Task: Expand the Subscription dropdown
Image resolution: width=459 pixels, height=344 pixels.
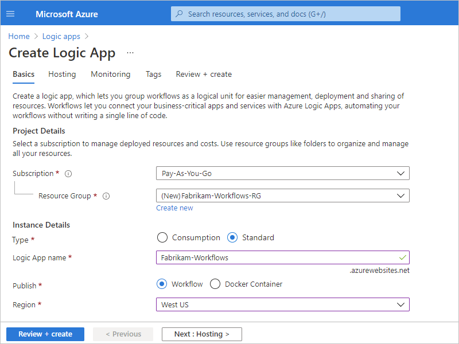Action: click(282, 173)
